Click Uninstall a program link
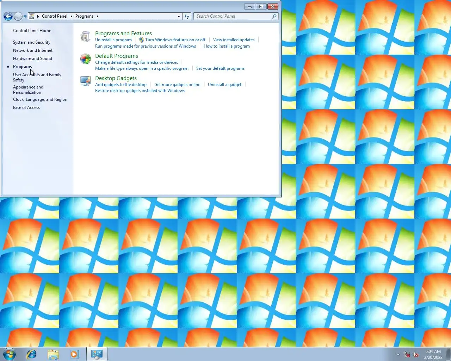 point(113,40)
